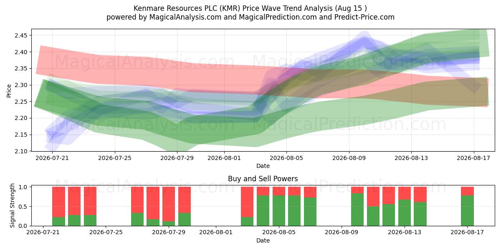Click 2026-08-17 on the price chart axis
This screenshot has height=250, width=501.
coord(473,158)
